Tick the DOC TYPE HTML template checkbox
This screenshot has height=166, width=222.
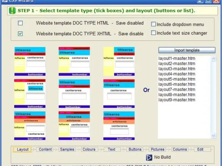[20, 23]
